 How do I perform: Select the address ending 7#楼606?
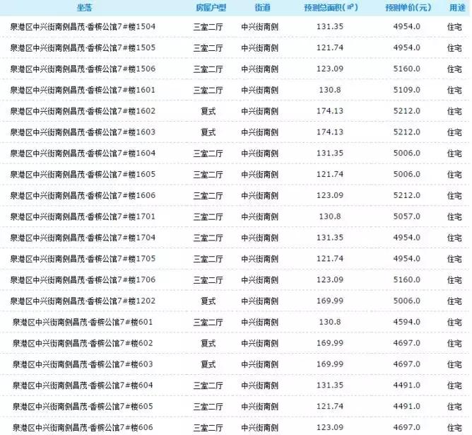tap(83, 427)
